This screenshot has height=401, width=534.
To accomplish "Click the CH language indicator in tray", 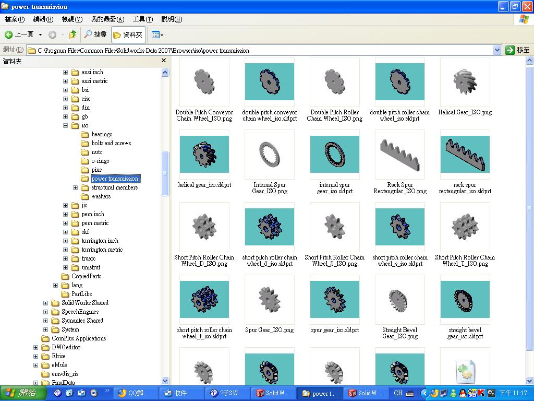I will point(398,393).
